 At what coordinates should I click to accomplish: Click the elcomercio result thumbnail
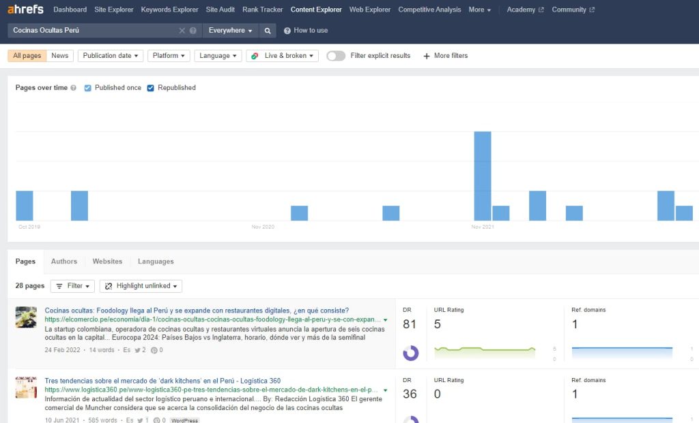click(26, 317)
